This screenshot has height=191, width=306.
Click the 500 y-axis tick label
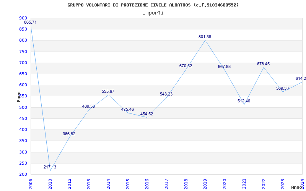point(23,107)
